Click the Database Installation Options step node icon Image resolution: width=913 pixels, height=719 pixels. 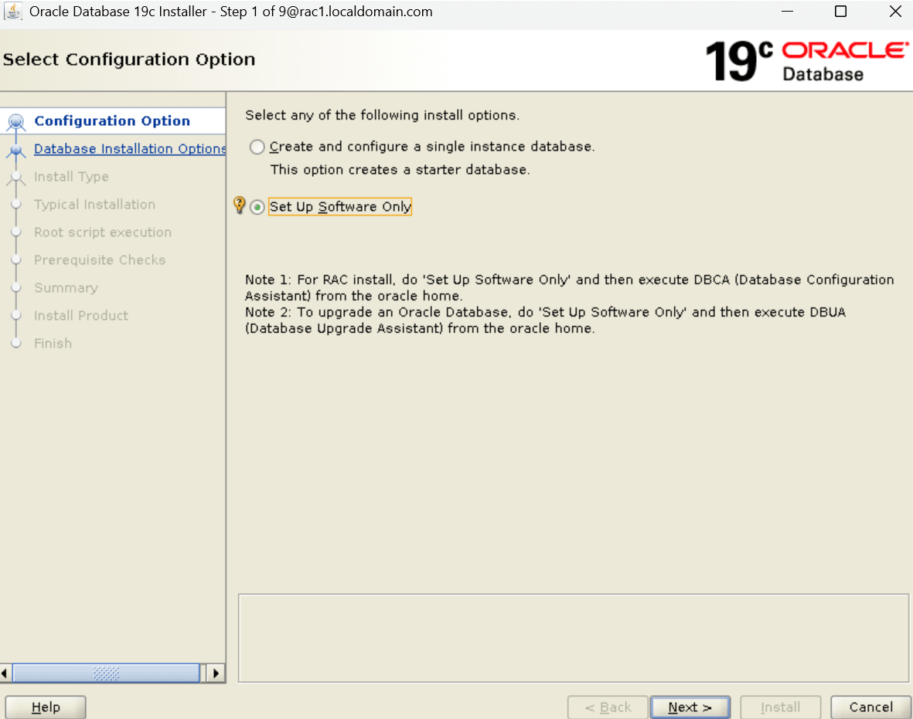[16, 150]
